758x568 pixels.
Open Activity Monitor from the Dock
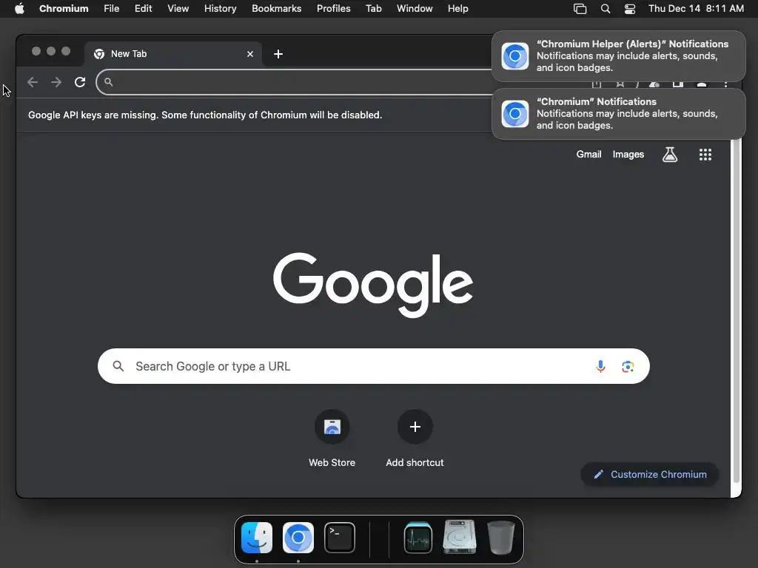point(418,538)
